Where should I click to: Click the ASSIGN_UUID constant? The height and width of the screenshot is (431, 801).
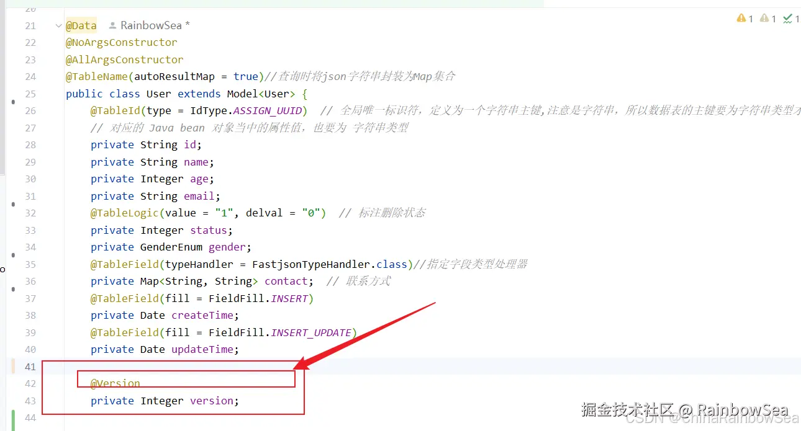coord(268,110)
